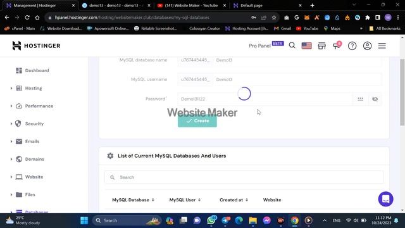Open the help question mark icon

coord(352,46)
